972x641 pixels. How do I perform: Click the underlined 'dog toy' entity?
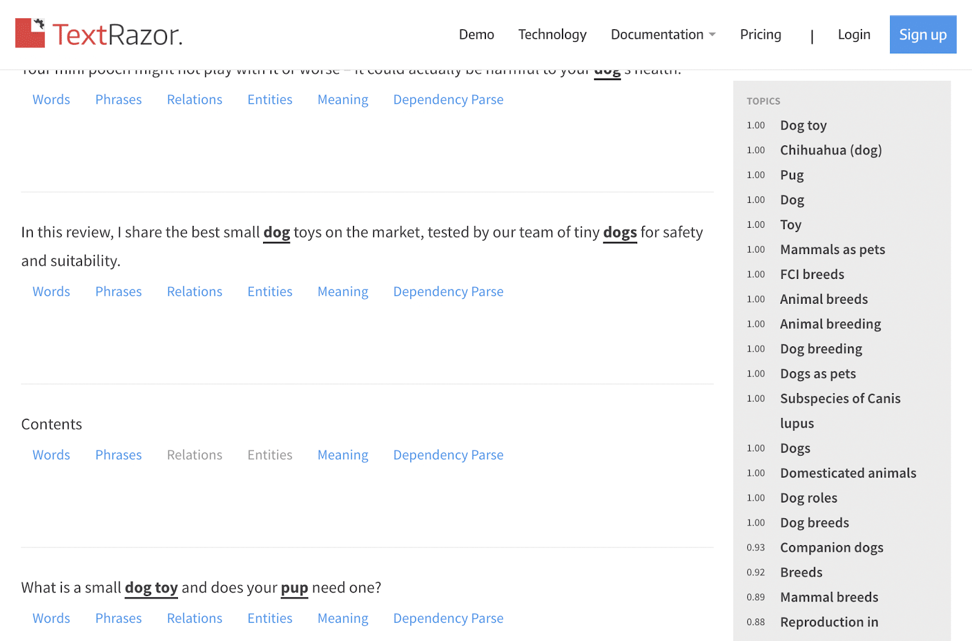pos(151,588)
